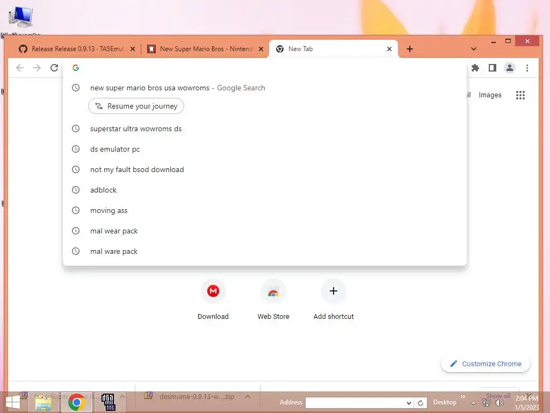Open the MEGA Download shortcut
This screenshot has height=413, width=550.
tap(213, 299)
